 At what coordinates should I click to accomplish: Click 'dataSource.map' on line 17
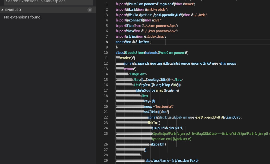coord(150,90)
